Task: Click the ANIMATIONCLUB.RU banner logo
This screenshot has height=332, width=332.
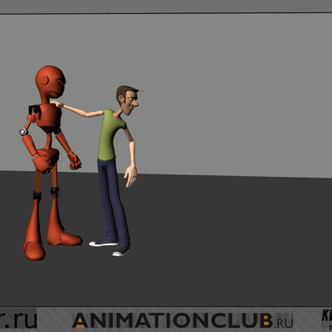Action: 183,320
